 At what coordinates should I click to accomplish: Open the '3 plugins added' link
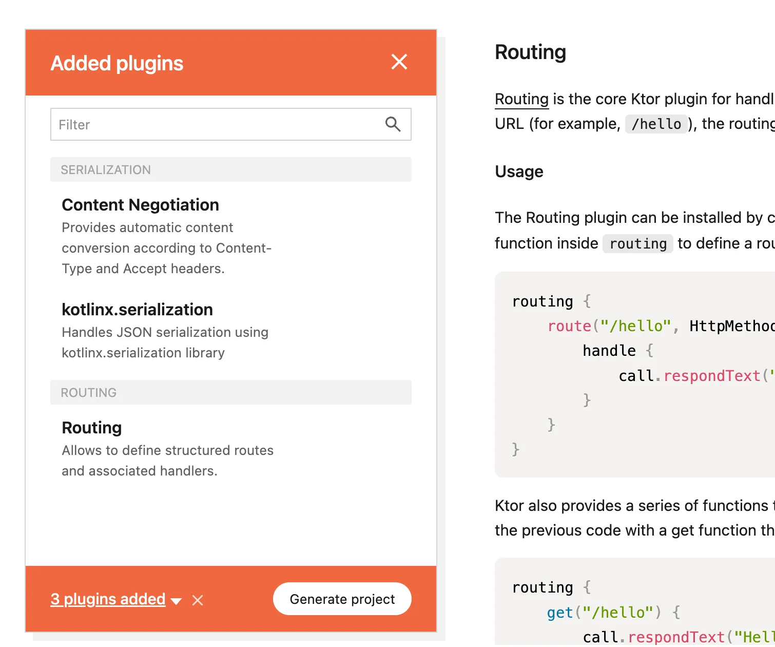tap(108, 599)
